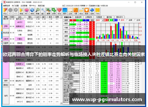Click the green 平 header color cell

click(79, 20)
